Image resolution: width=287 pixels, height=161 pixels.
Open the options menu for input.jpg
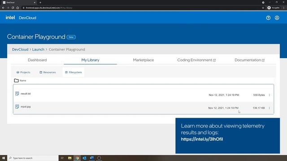click(x=269, y=108)
